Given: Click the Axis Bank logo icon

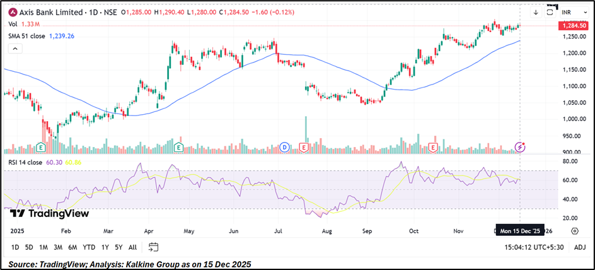Looking at the screenshot, I should coord(12,12).
